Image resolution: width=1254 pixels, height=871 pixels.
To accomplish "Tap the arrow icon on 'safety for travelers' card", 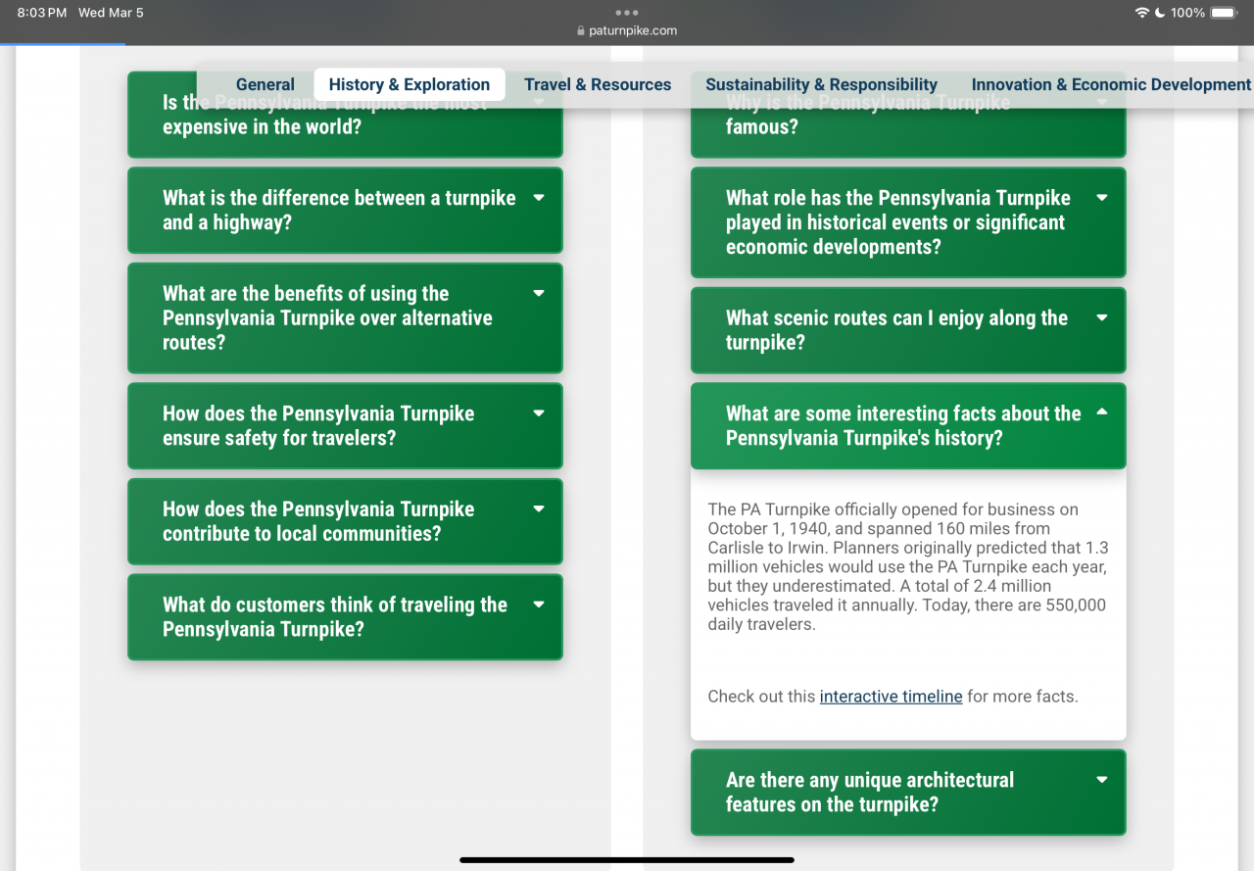I will point(539,413).
